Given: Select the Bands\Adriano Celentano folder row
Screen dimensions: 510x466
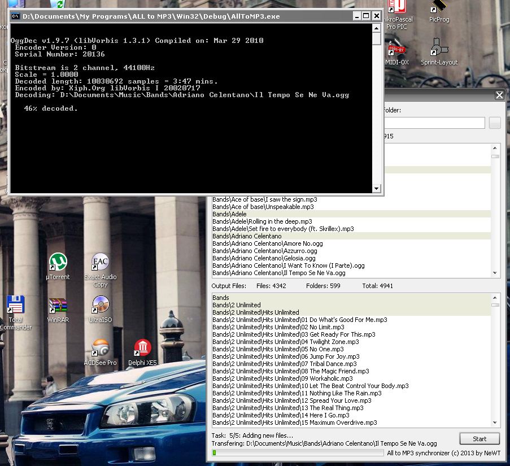Looking at the screenshot, I should click(247, 236).
